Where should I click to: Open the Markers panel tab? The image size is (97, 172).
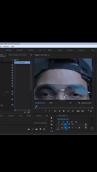click(x=39, y=116)
